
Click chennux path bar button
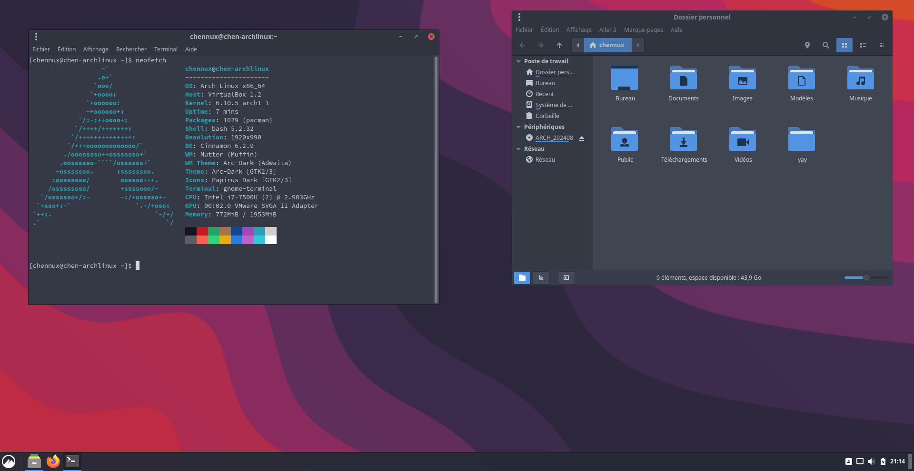click(607, 45)
